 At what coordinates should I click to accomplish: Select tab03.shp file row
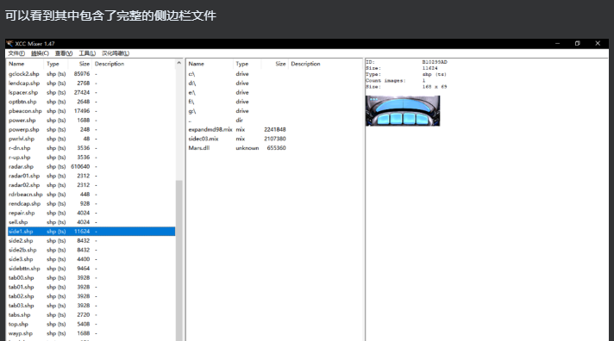click(91, 306)
